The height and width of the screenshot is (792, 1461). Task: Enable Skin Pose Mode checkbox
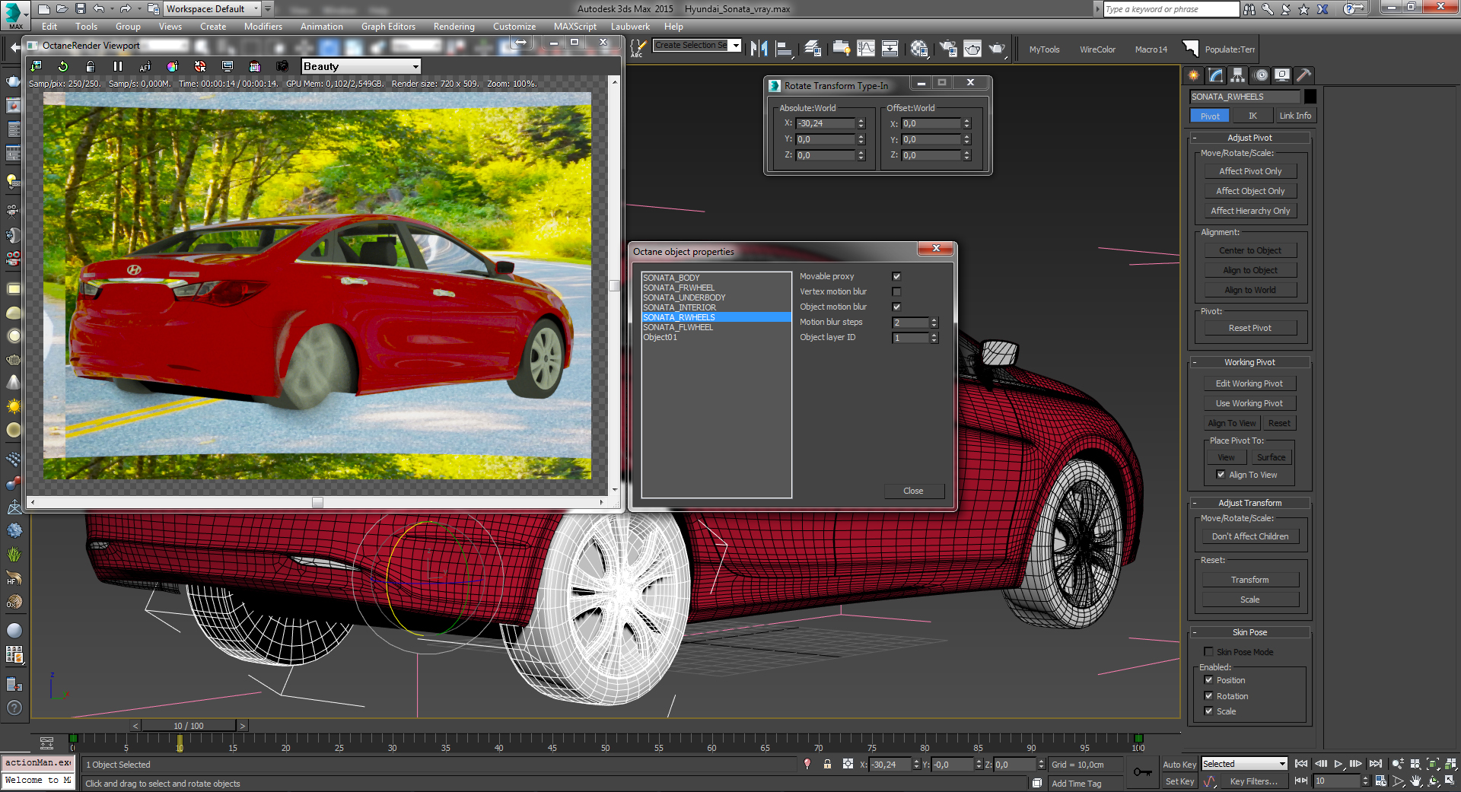pos(1208,652)
